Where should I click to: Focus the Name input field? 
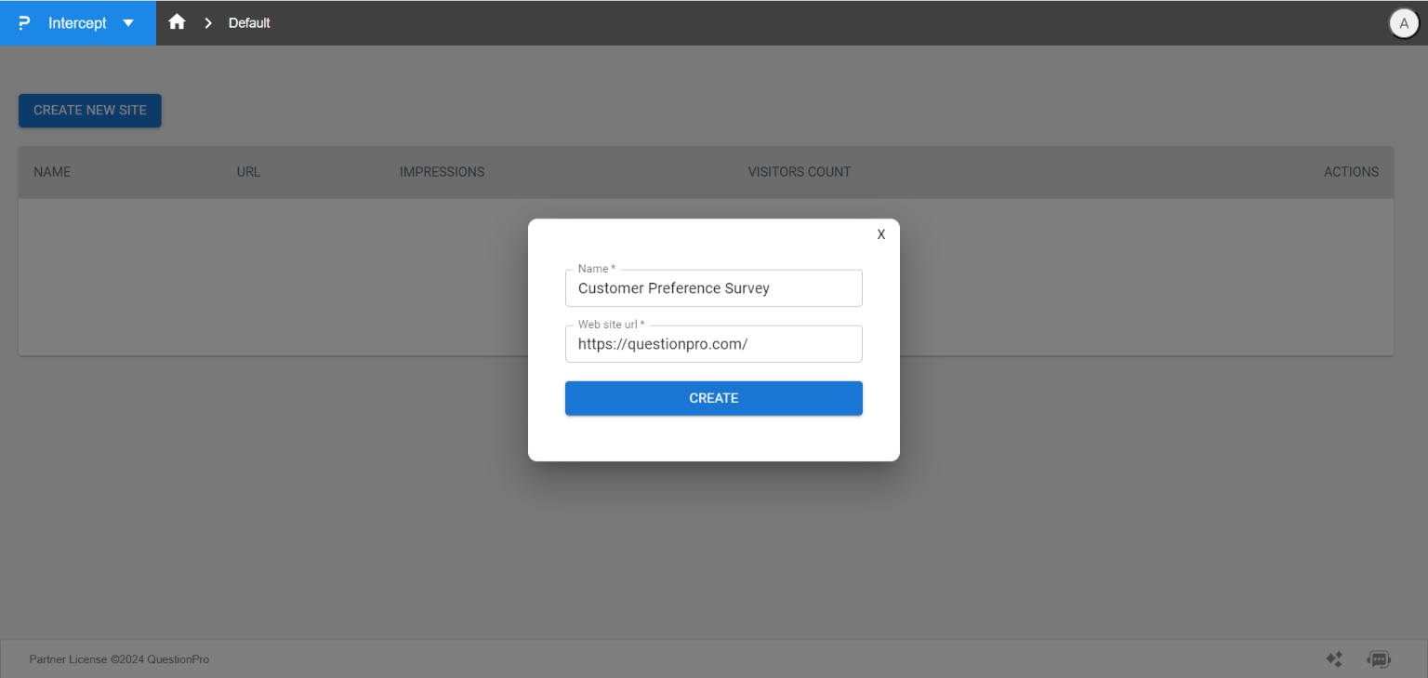[x=713, y=287]
